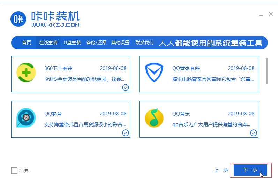
Task: Click the WWW.KKZJ.COM website text
Action: pos(55,25)
